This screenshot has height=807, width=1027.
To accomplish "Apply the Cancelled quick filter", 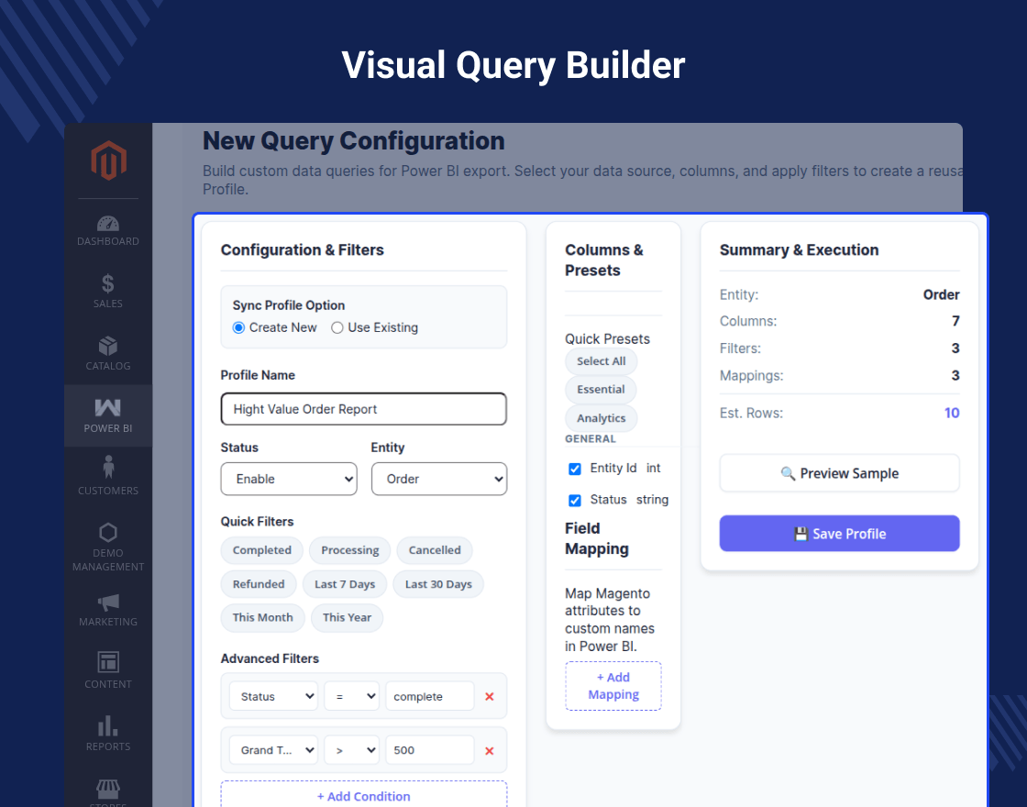I will click(435, 550).
